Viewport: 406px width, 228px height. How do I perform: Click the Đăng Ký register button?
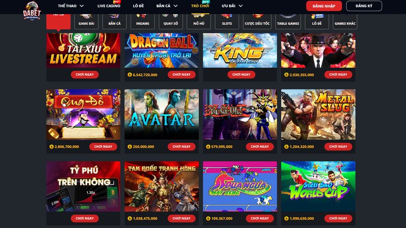coord(364,6)
